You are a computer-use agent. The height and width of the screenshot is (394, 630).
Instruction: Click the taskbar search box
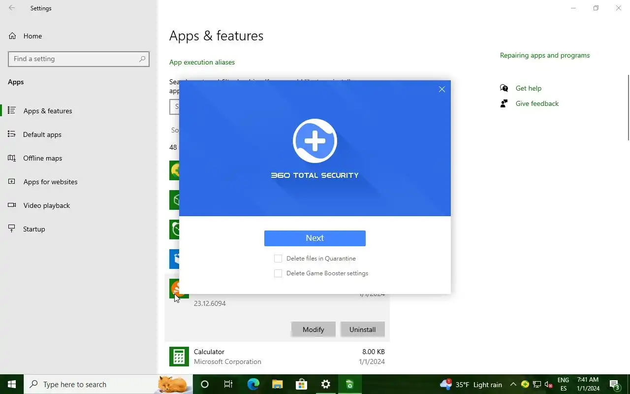click(108, 384)
